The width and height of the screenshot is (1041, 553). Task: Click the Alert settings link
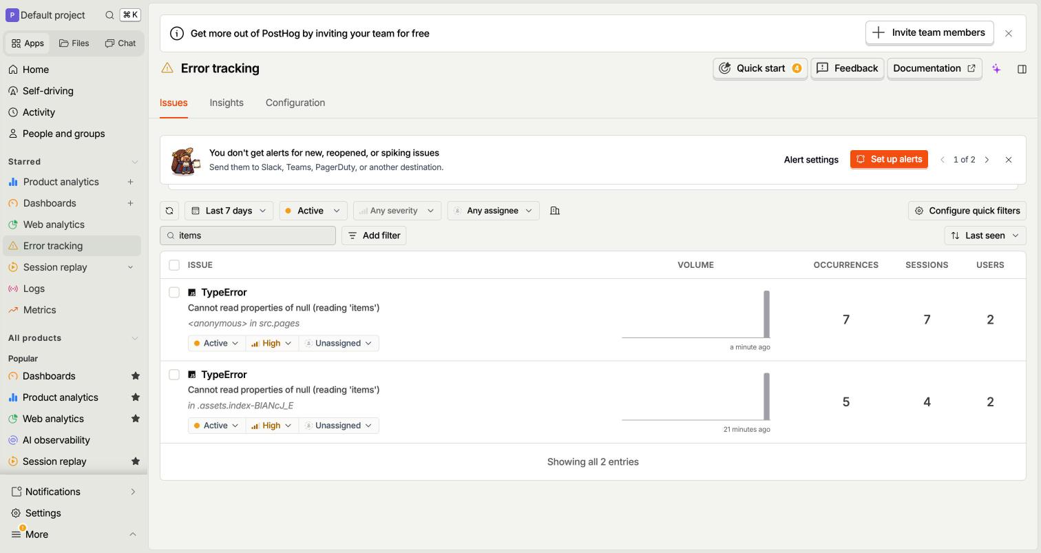click(x=811, y=160)
